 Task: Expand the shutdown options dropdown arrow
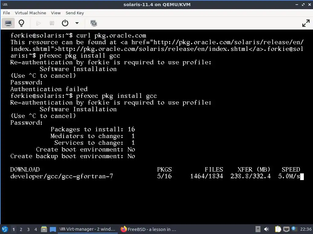click(77, 23)
